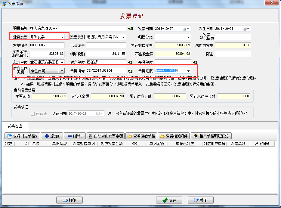Click into the 备注 input field
Image resolution: width=281 pixels, height=208 pixels.
click(233, 54)
